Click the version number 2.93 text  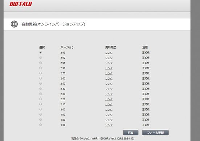[x=63, y=53]
